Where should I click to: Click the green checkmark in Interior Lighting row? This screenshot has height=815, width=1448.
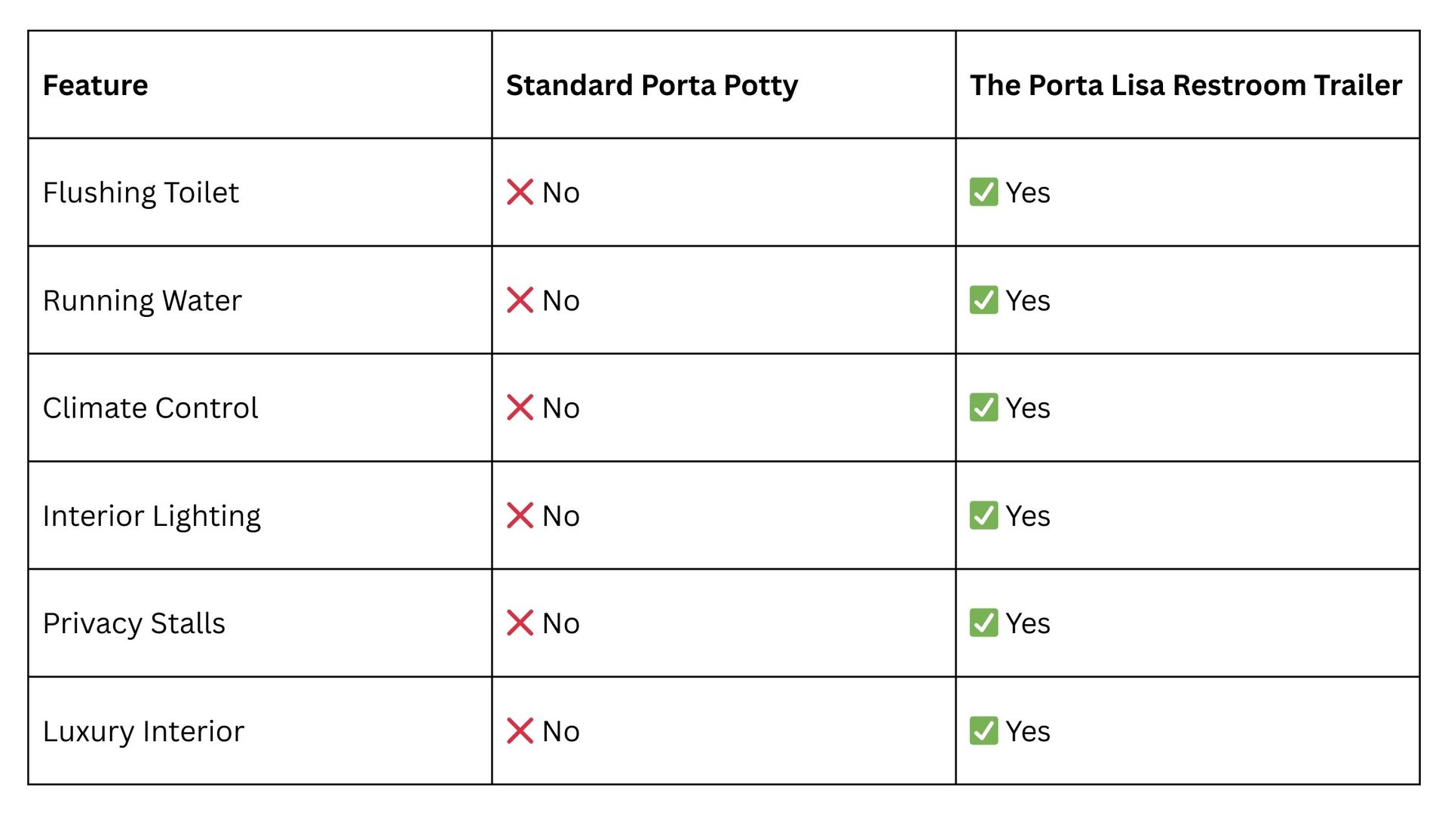click(983, 515)
